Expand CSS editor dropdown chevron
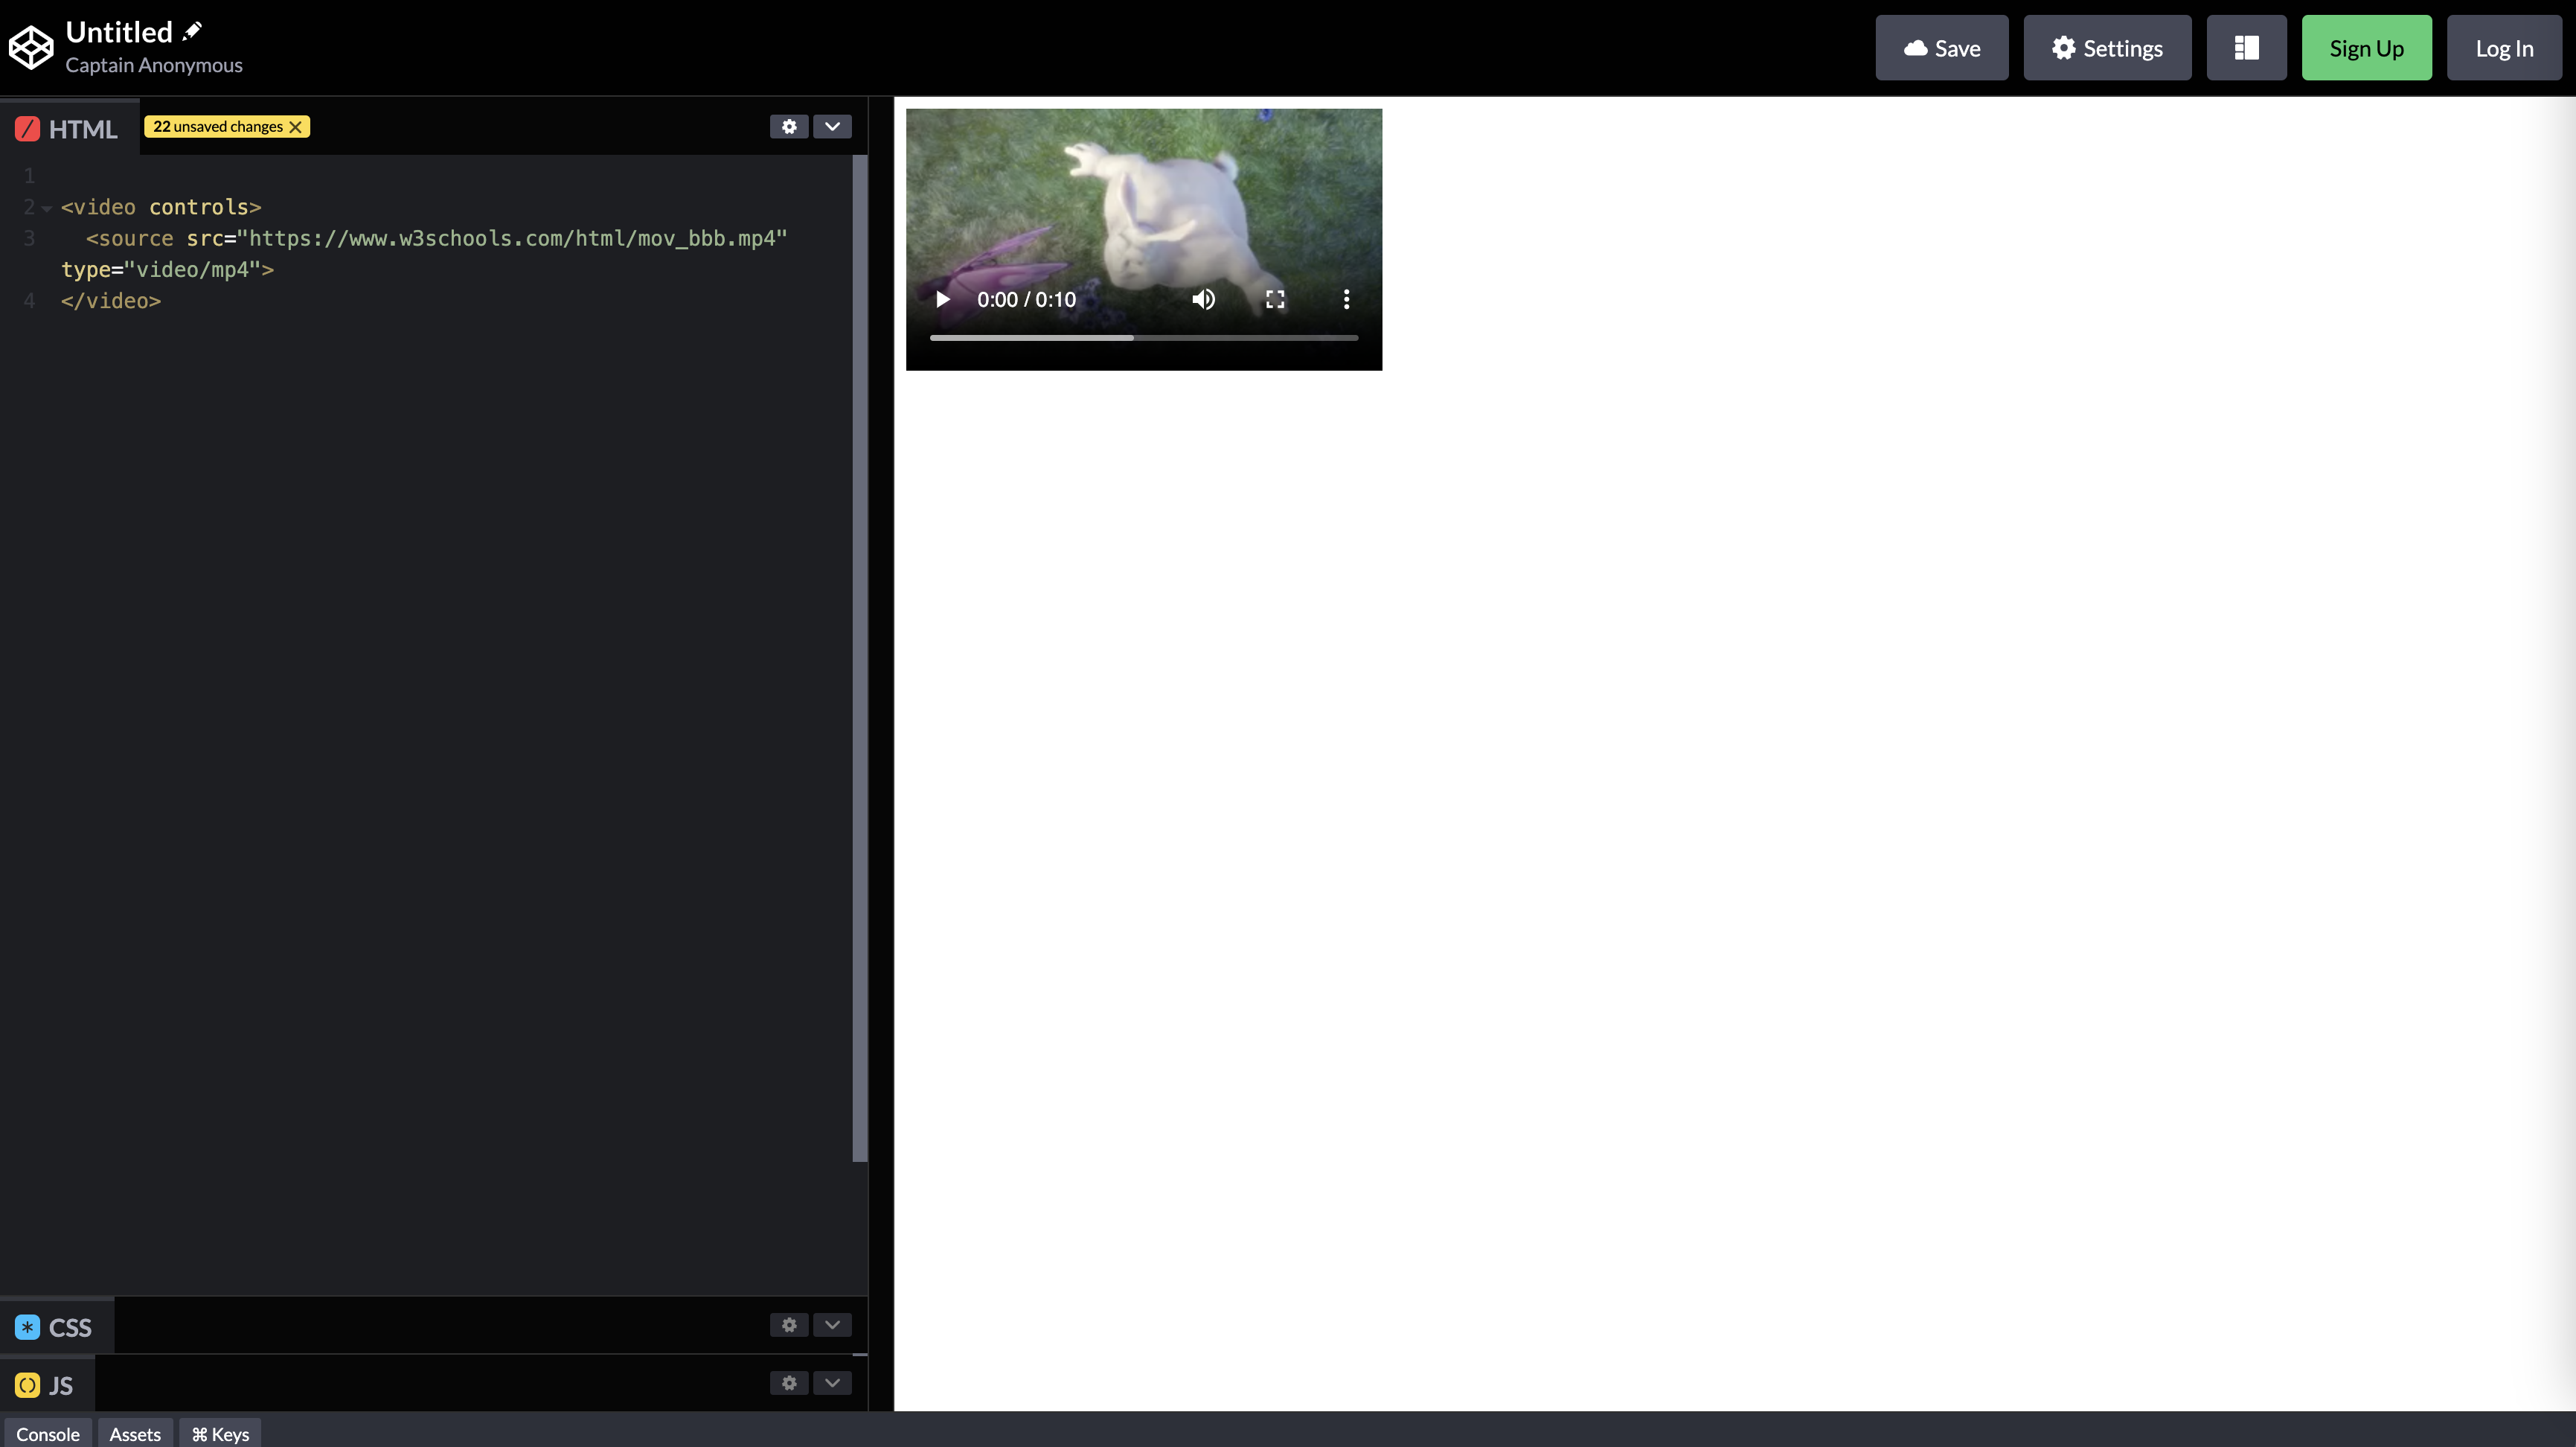The height and width of the screenshot is (1447, 2576). (x=832, y=1325)
